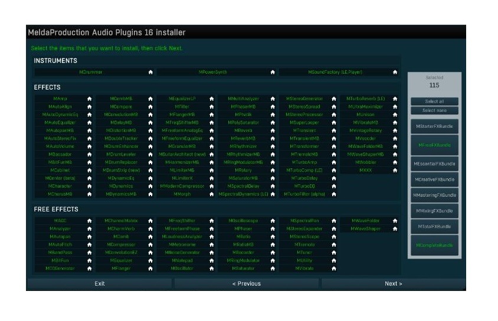
Task: Toggle the MAutoEqualizer plugin selection
Action: (x=60, y=123)
